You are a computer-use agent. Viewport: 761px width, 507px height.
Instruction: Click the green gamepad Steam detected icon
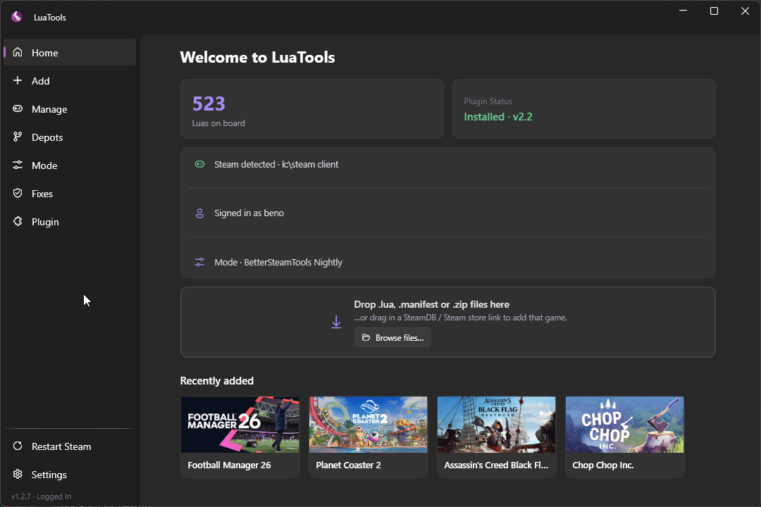click(199, 164)
